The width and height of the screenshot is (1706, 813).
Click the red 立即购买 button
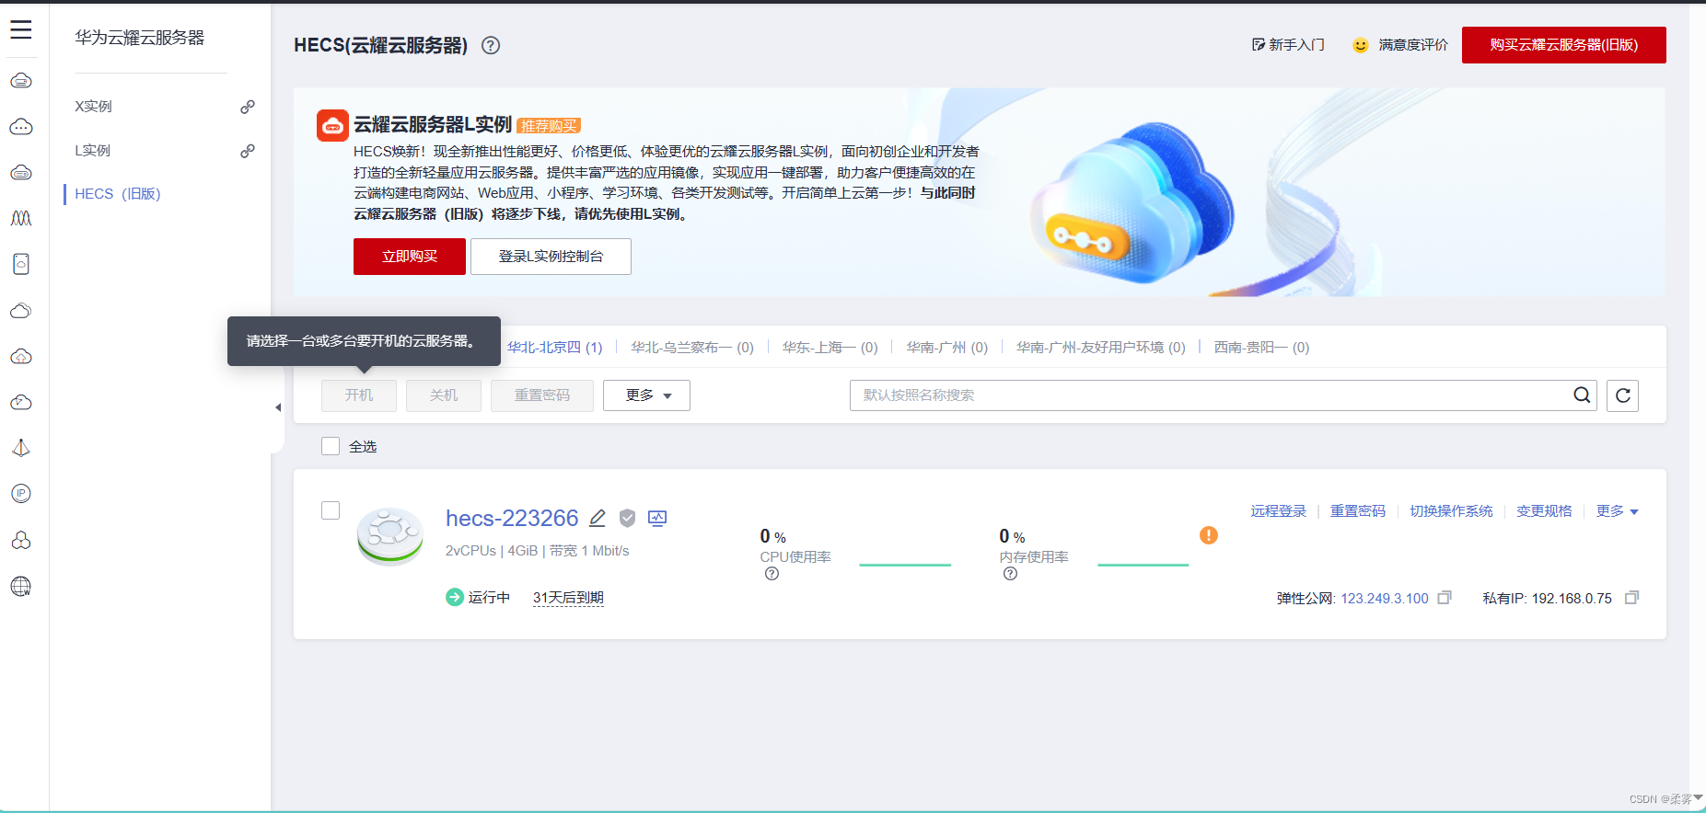tap(410, 257)
